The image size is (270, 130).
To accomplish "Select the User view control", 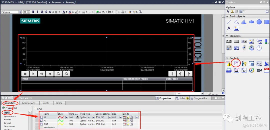I will tap(244, 64).
